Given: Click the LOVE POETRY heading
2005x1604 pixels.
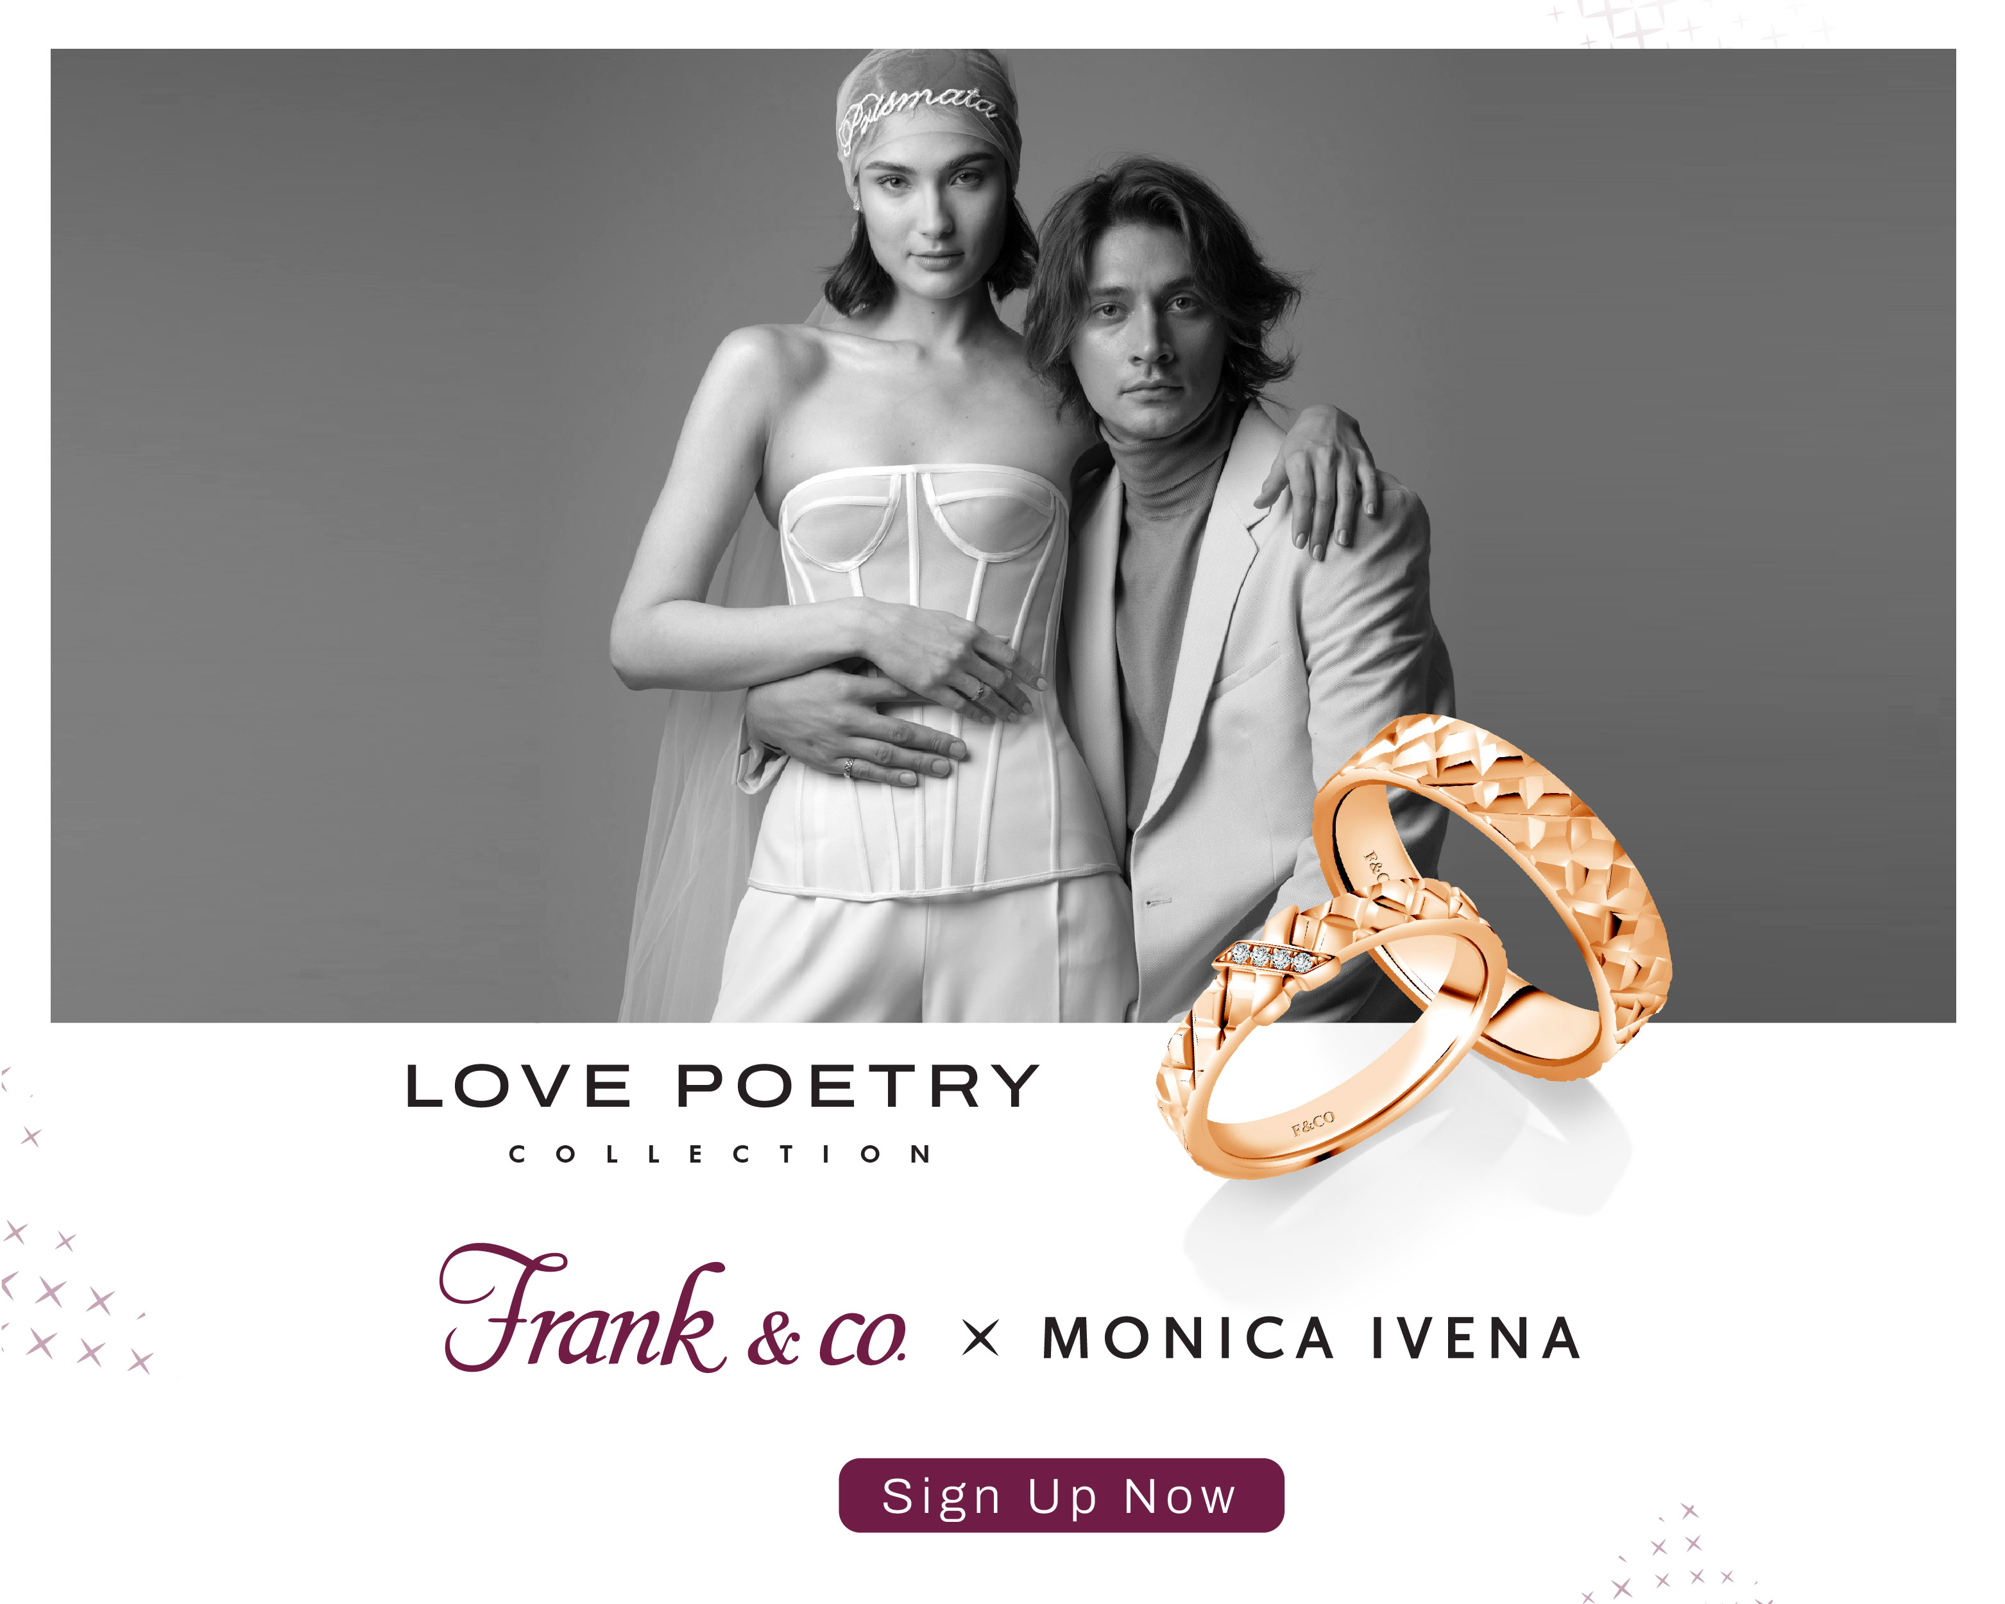Looking at the screenshot, I should [x=722, y=1086].
